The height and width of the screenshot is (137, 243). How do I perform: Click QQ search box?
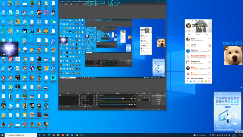click(198, 31)
